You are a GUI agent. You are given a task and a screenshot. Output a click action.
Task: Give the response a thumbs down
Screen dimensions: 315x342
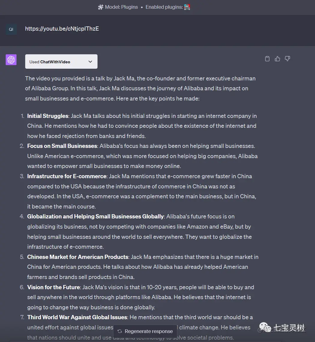pos(287,59)
